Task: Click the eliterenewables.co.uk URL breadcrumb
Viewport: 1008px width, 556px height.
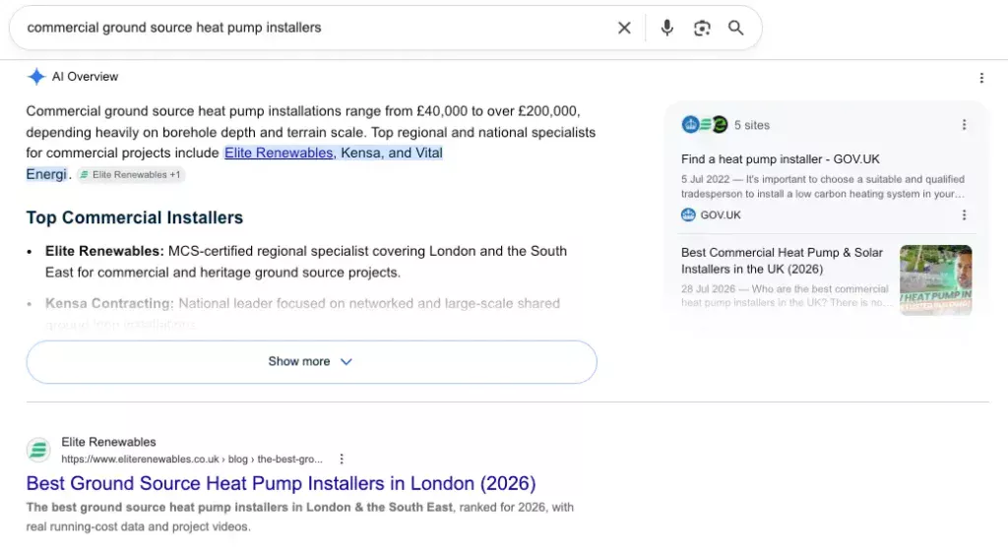Action: coord(192,459)
